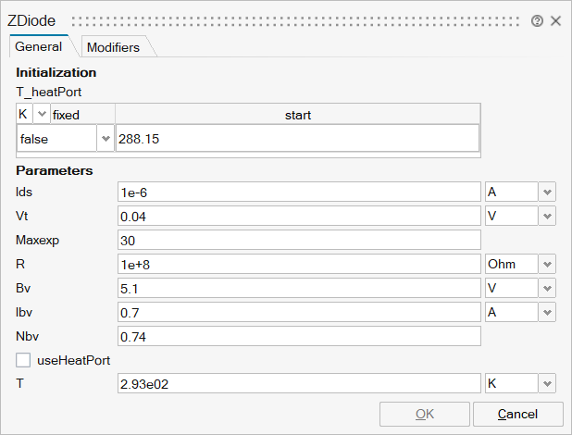Expand the fixed false dropdown

[105, 139]
